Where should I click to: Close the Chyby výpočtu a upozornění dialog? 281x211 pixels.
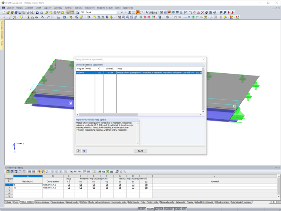point(204,59)
